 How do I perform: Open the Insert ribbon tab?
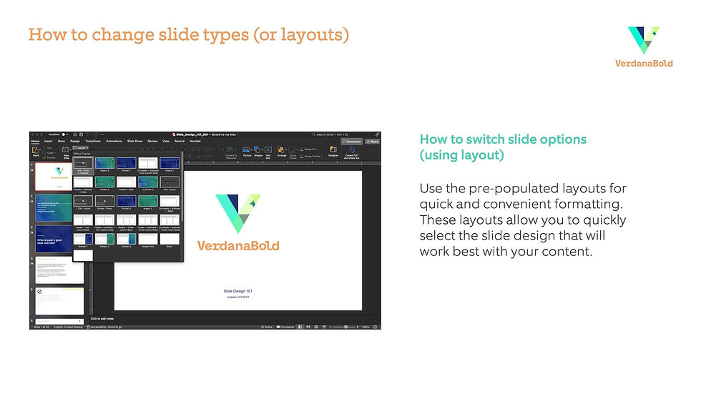(49, 141)
